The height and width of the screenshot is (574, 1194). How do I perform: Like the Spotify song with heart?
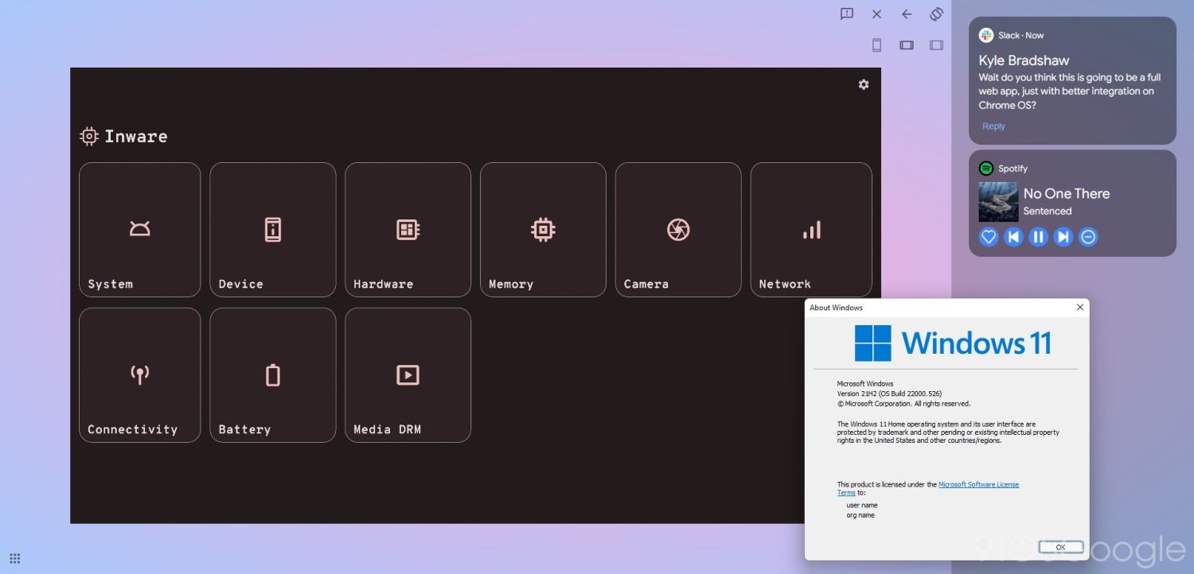988,237
